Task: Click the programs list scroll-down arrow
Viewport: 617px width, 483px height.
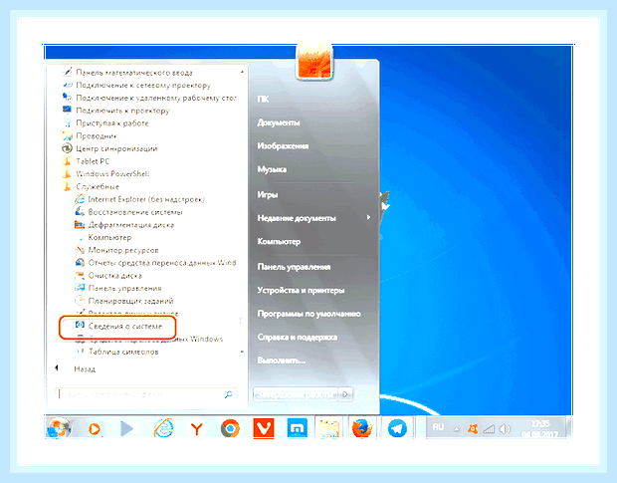Action: pos(242,352)
